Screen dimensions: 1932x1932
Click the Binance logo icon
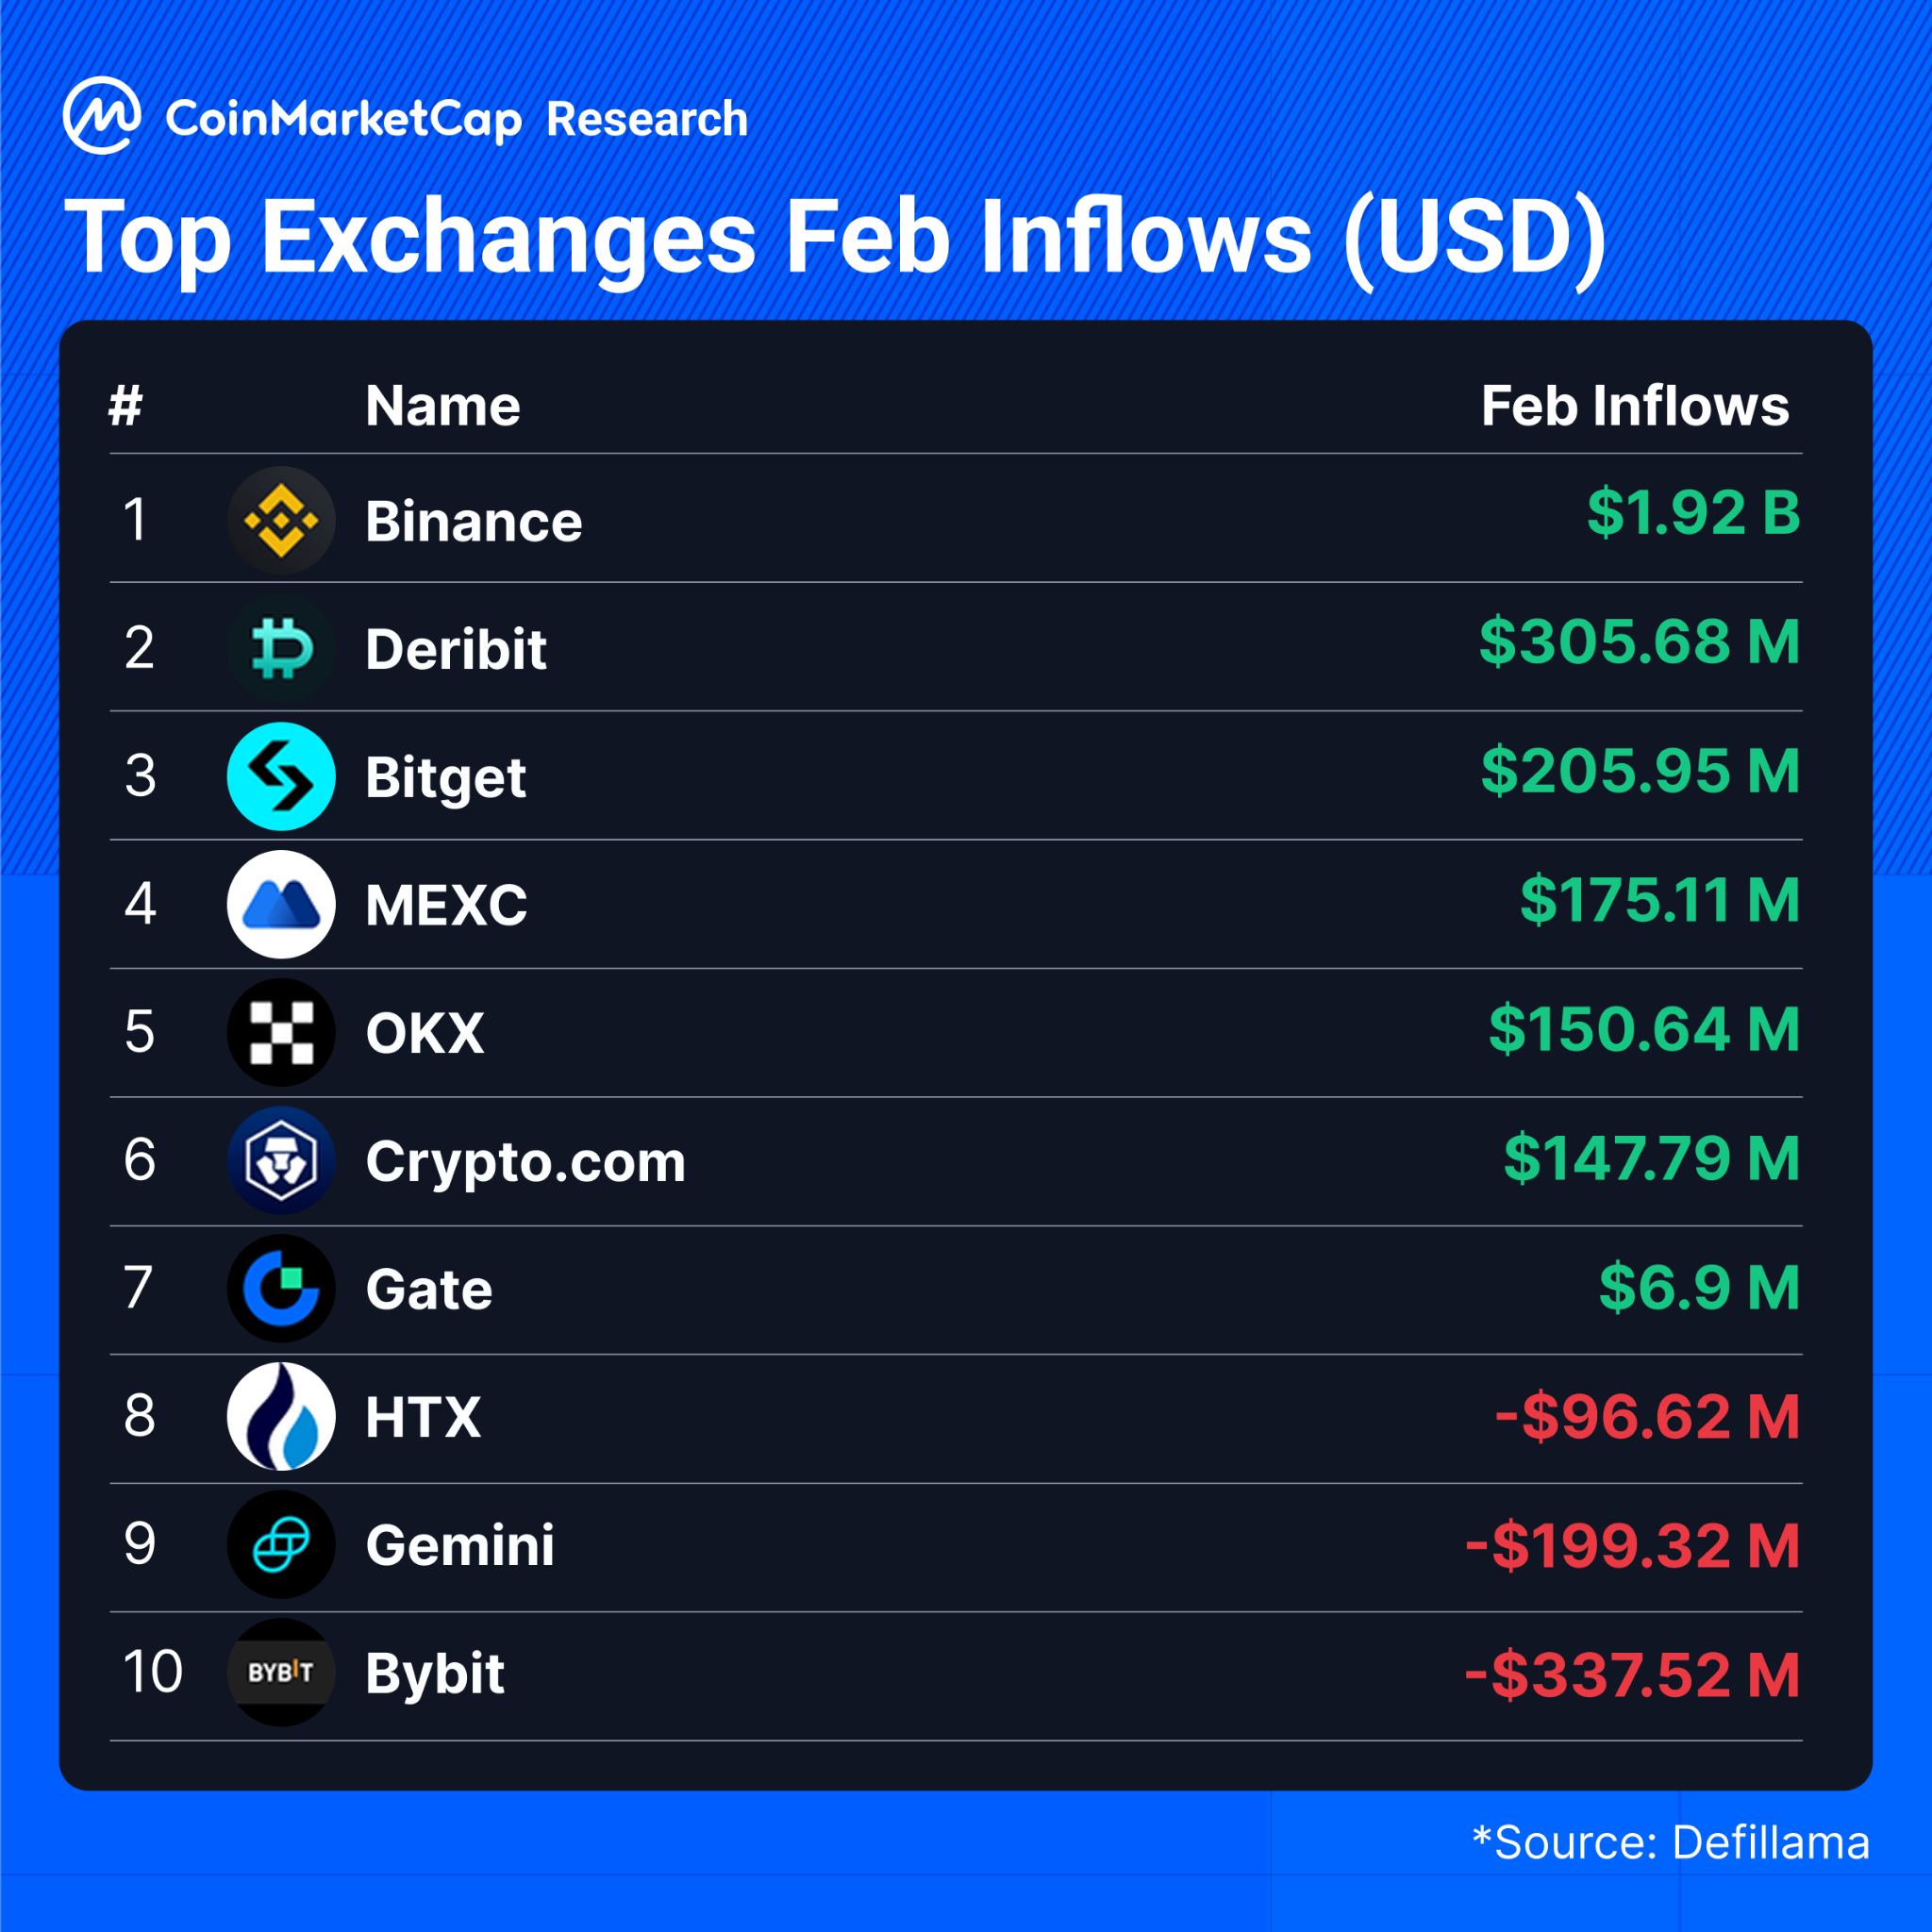281,520
